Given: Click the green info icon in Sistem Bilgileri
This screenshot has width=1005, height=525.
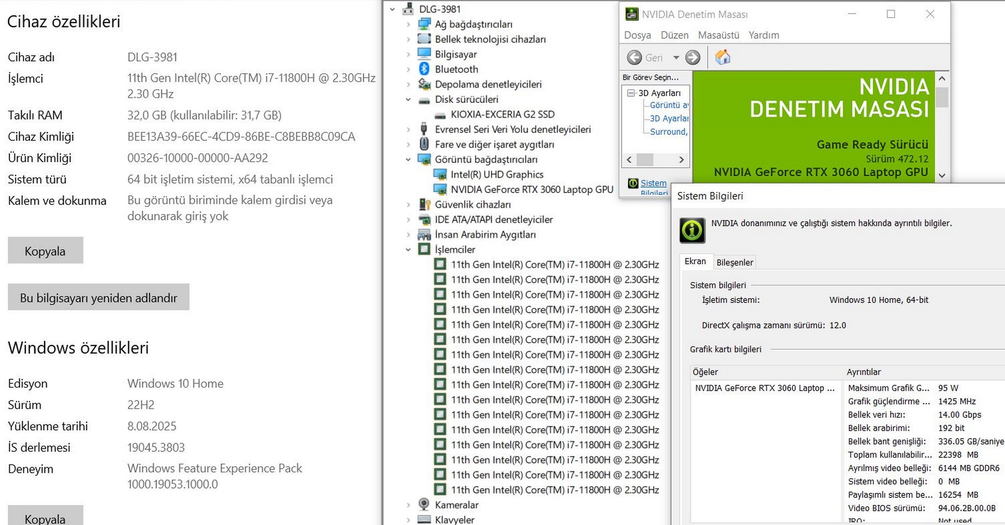Looking at the screenshot, I should 692,230.
